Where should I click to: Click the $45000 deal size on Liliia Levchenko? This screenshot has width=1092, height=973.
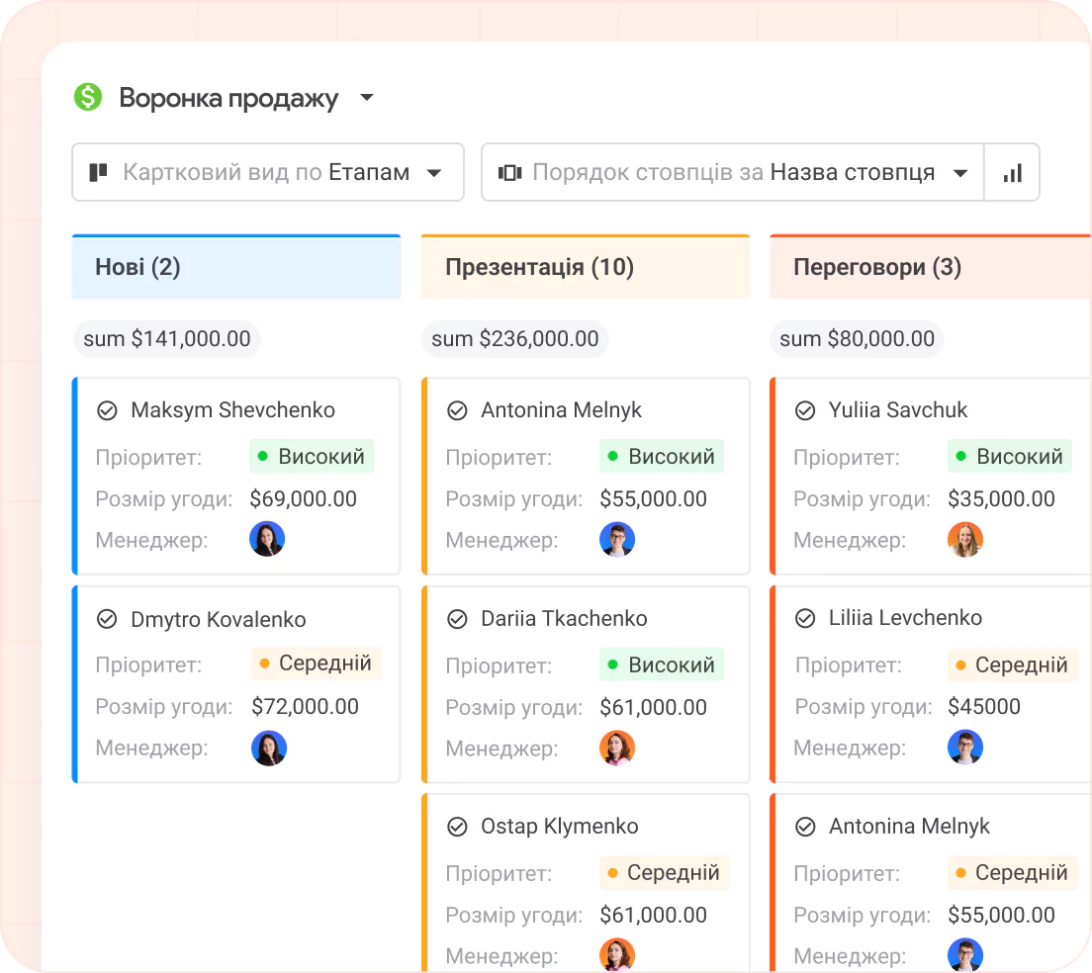983,706
